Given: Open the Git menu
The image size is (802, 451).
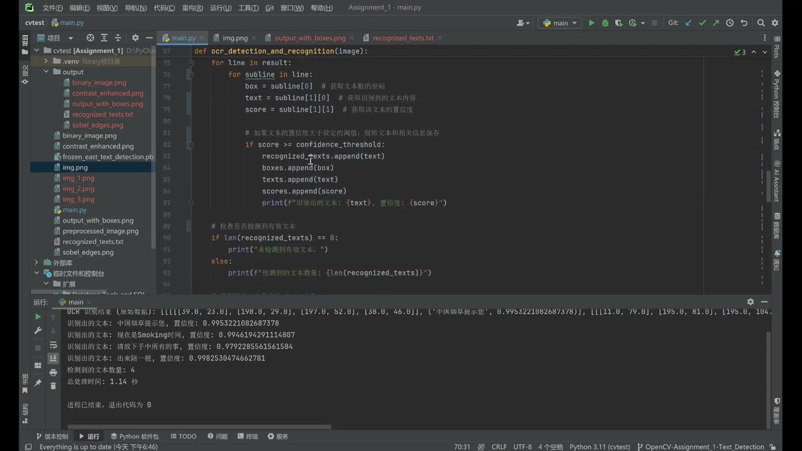Looking at the screenshot, I should pos(269,8).
